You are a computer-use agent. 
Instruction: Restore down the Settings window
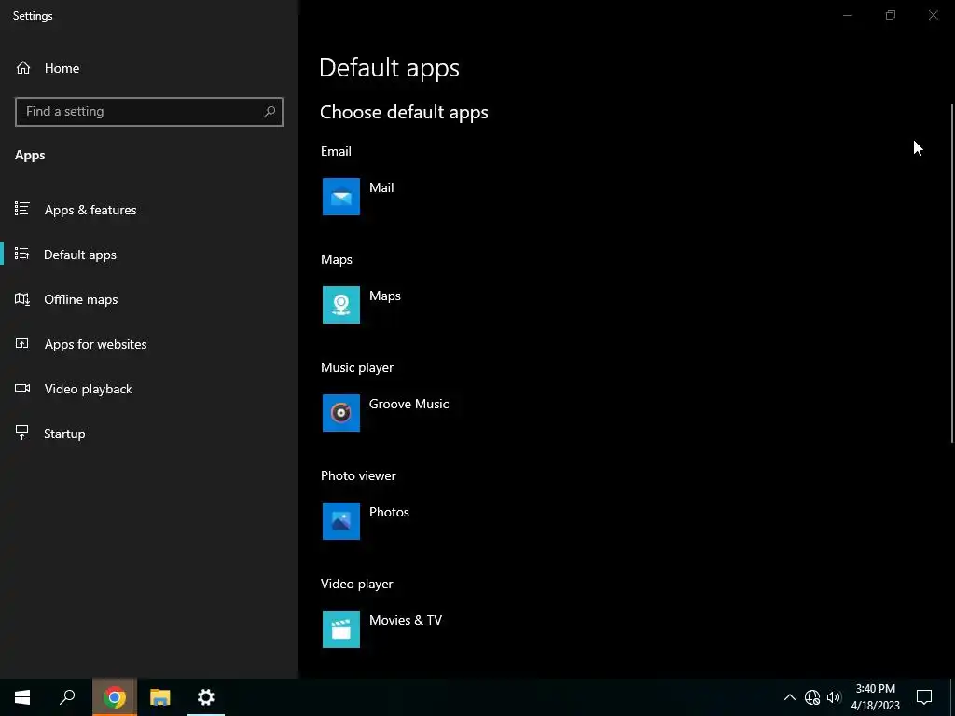[x=891, y=15]
